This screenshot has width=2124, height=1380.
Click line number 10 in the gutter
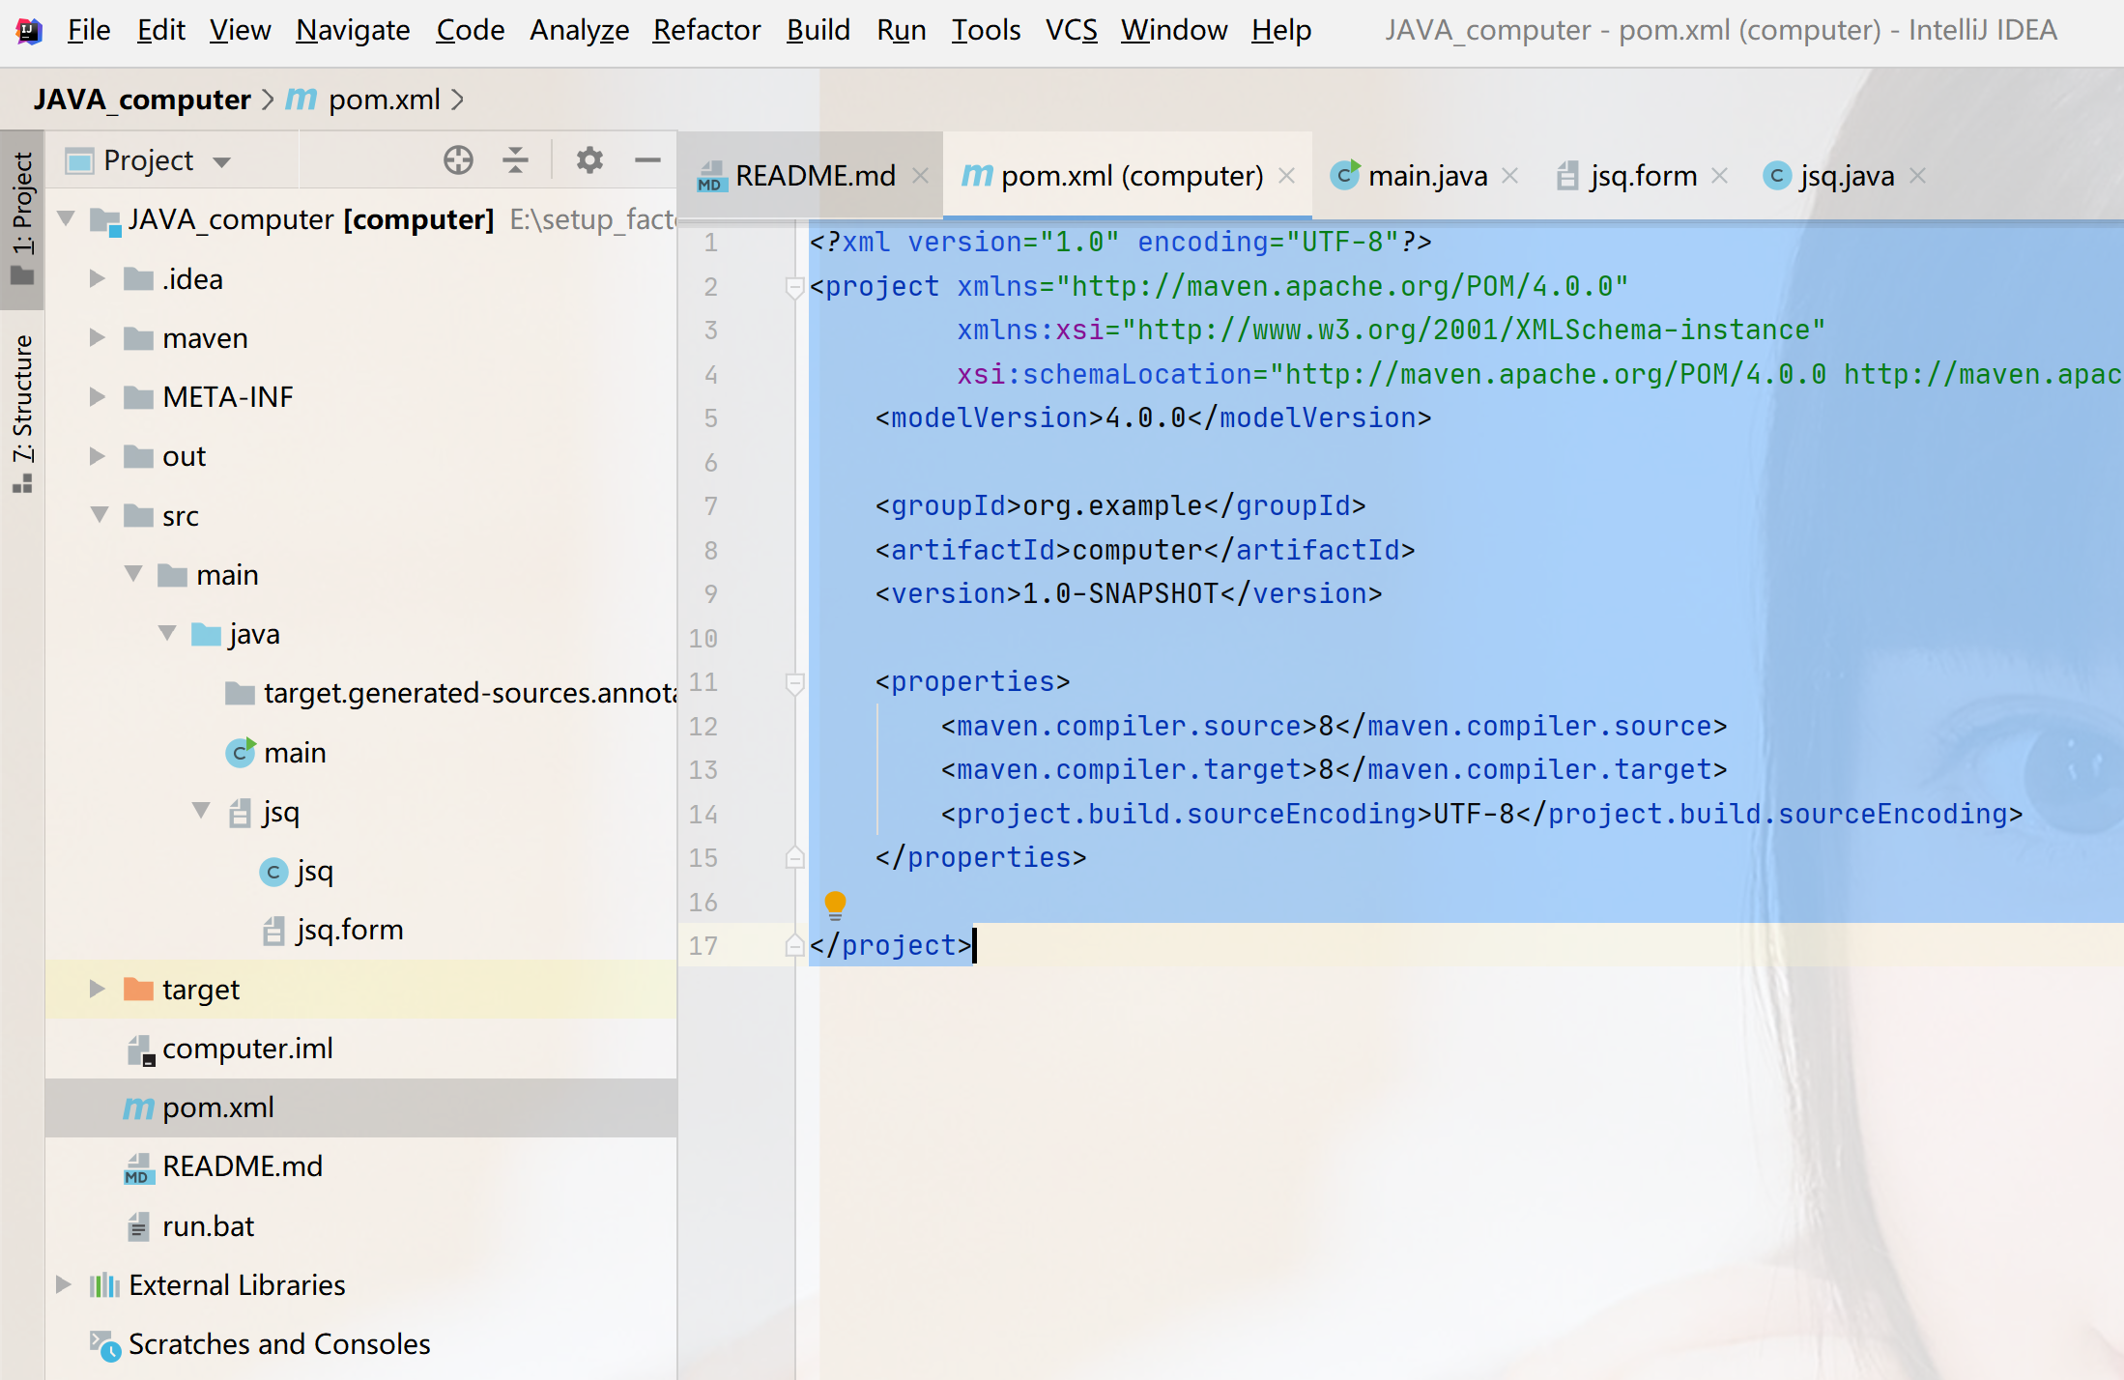tap(703, 638)
